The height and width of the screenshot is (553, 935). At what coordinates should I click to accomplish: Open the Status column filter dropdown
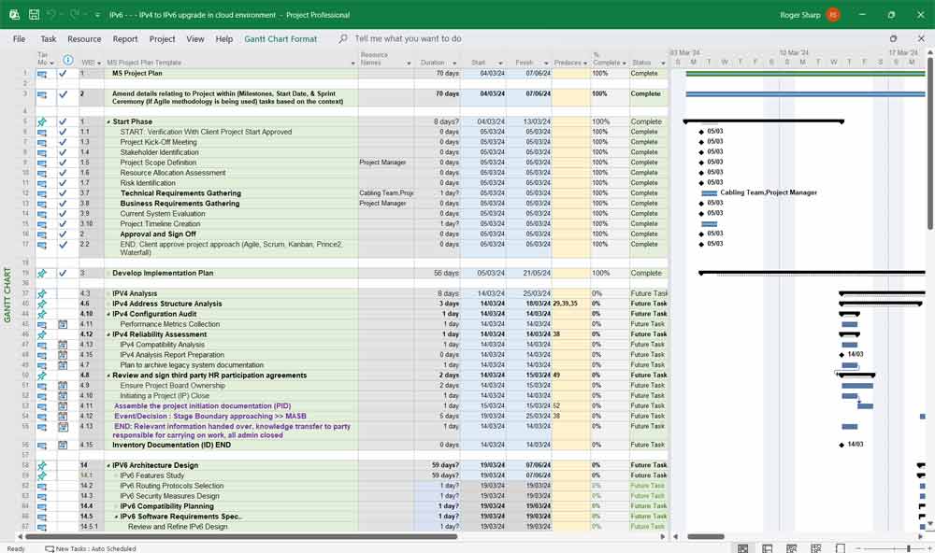coord(661,63)
